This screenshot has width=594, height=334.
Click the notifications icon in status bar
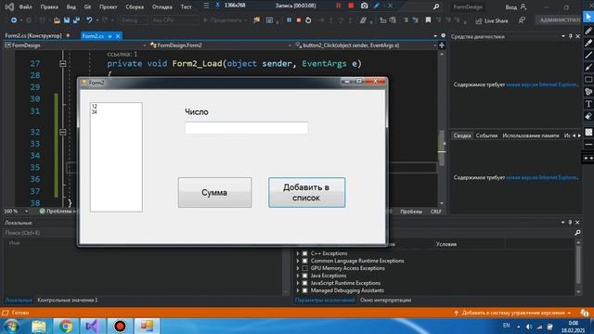[584, 313]
